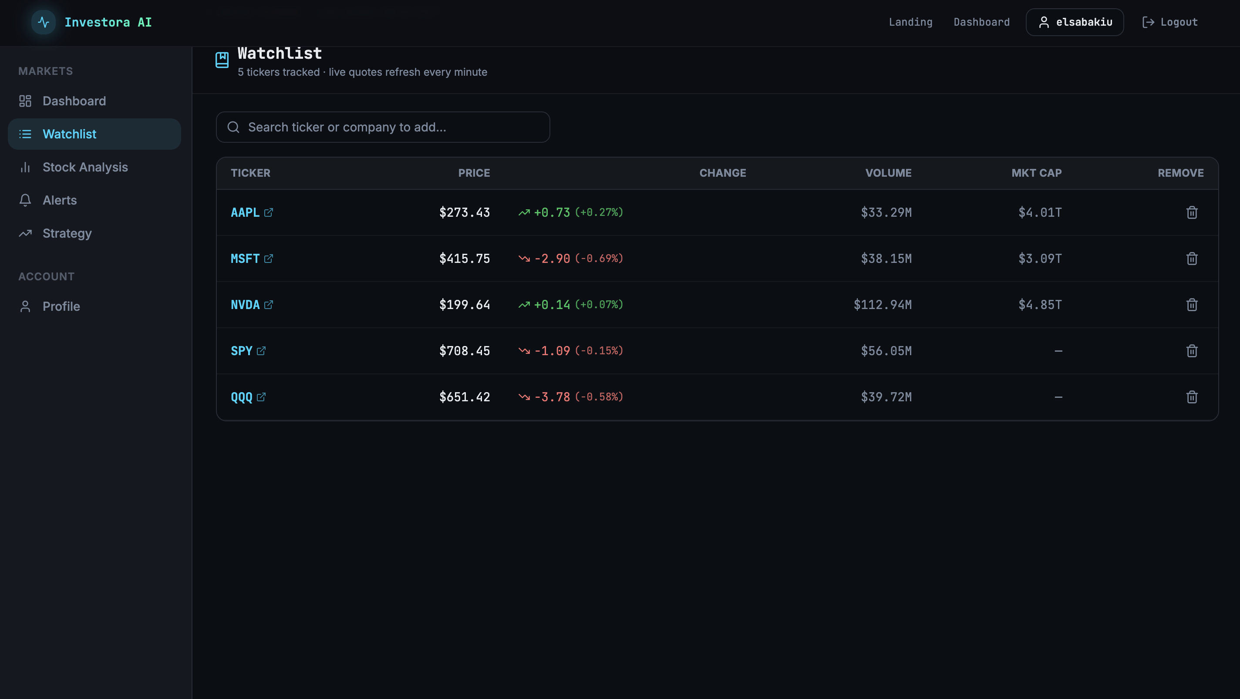Click the AAPL change +0.73
1240x699 pixels.
[552, 213]
